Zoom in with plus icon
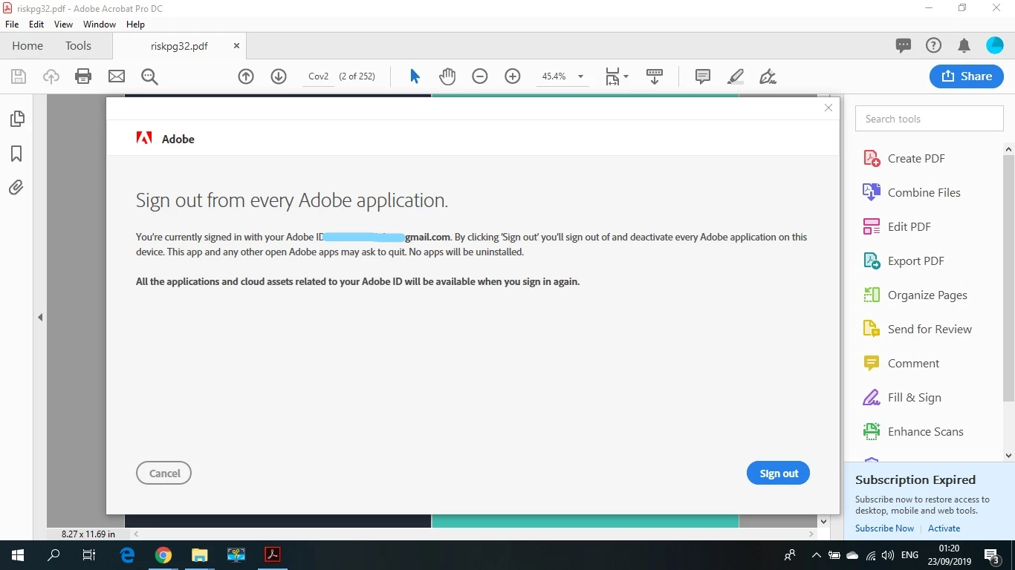The width and height of the screenshot is (1015, 570). [x=513, y=76]
